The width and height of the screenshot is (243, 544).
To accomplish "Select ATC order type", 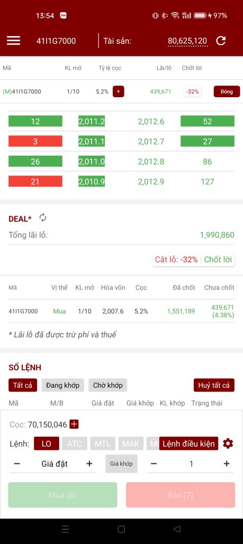I will [75, 444].
